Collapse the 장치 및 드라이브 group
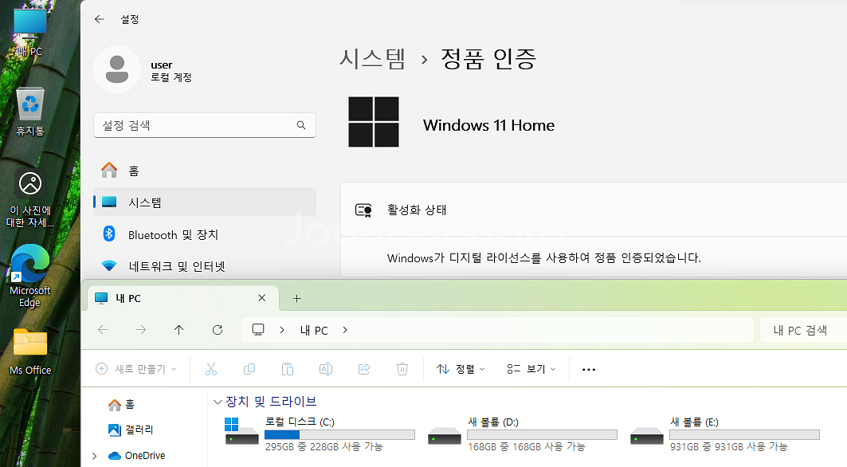This screenshot has width=847, height=467. (x=218, y=402)
